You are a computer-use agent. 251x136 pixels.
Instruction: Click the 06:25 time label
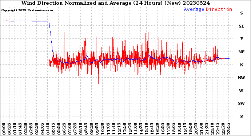(64, 129)
